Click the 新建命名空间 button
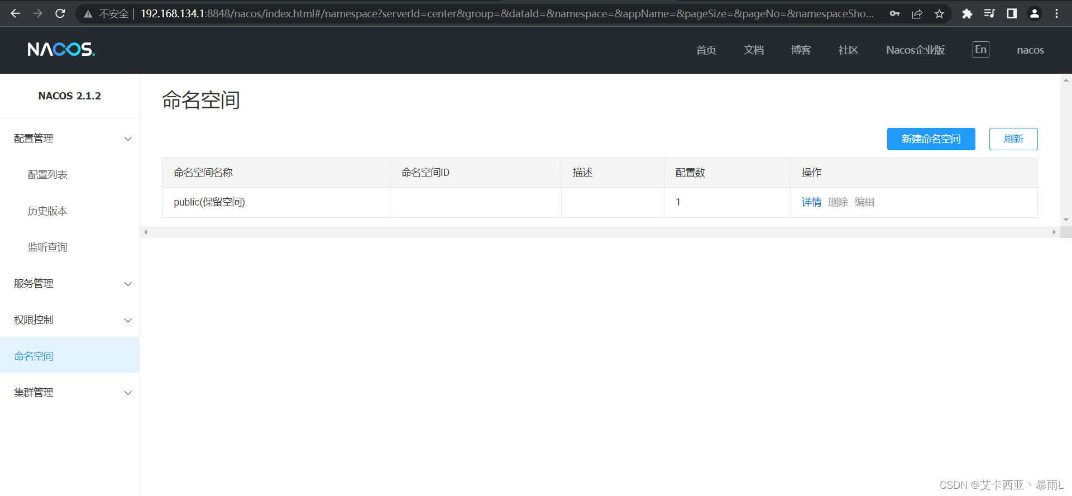This screenshot has height=496, width=1072. click(x=931, y=139)
